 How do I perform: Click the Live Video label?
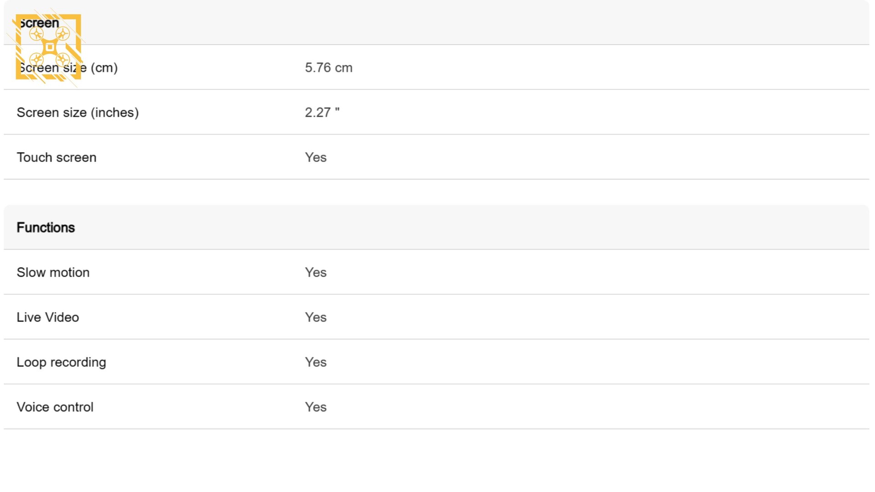pyautogui.click(x=48, y=318)
